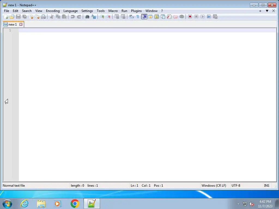The width and height of the screenshot is (279, 209).
Task: Cut selection with scissors icon
Action: [52, 17]
